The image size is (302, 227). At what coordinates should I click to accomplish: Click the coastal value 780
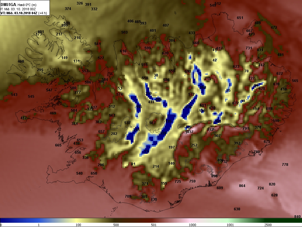point(256,152)
